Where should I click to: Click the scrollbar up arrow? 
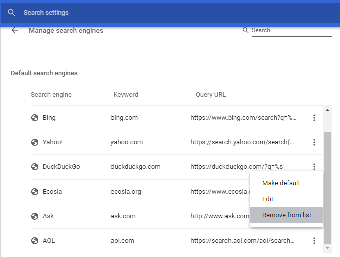tap(328, 109)
